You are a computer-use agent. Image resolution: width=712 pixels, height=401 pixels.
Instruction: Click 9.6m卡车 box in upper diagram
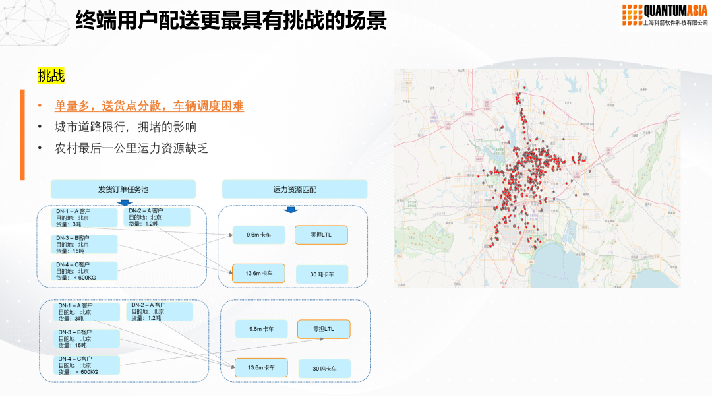[x=259, y=235]
